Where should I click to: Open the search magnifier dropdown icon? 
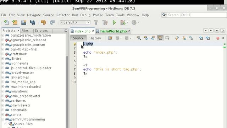click(x=165, y=15)
